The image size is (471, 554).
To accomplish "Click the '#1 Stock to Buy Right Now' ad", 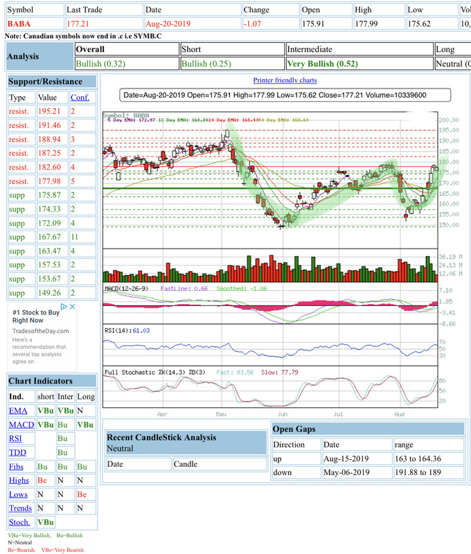I will [x=36, y=316].
